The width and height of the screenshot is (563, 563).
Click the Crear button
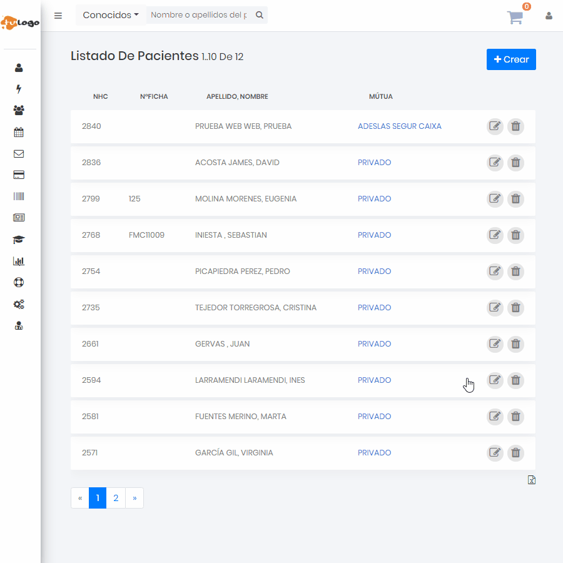pos(511,59)
